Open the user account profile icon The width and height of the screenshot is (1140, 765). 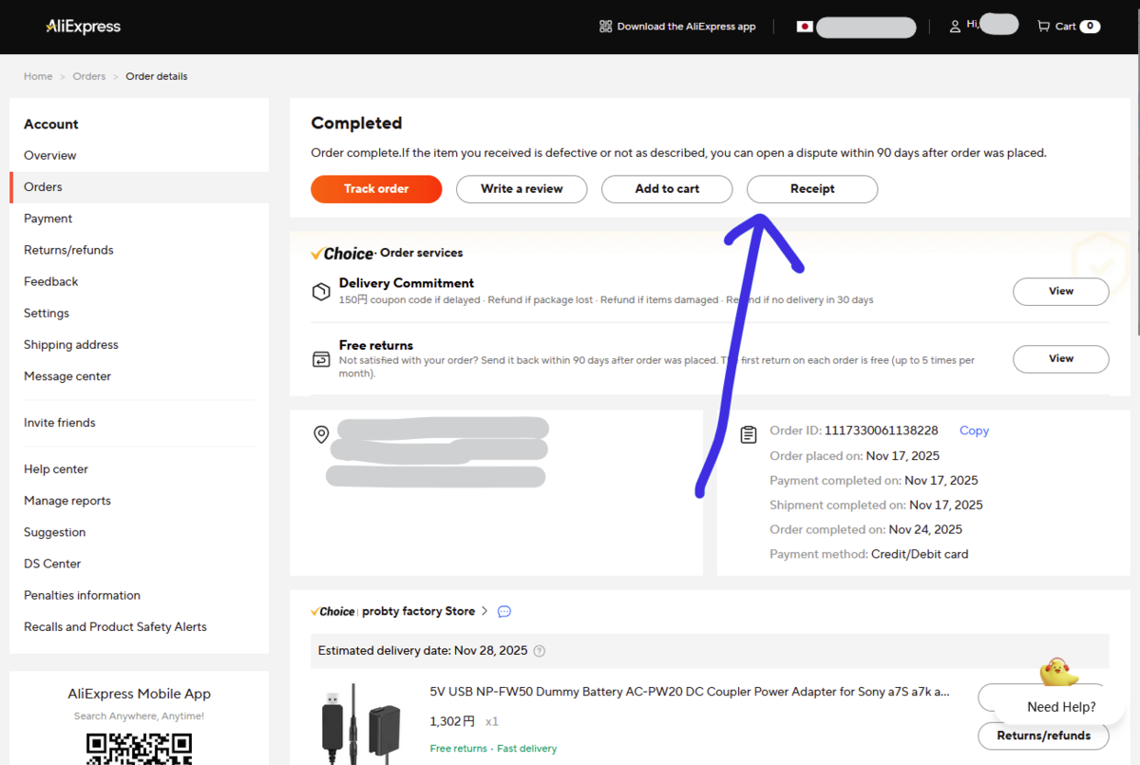pyautogui.click(x=955, y=27)
